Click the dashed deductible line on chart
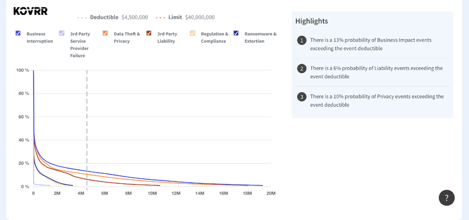Image resolution: width=469 pixels, height=220 pixels. click(x=87, y=128)
